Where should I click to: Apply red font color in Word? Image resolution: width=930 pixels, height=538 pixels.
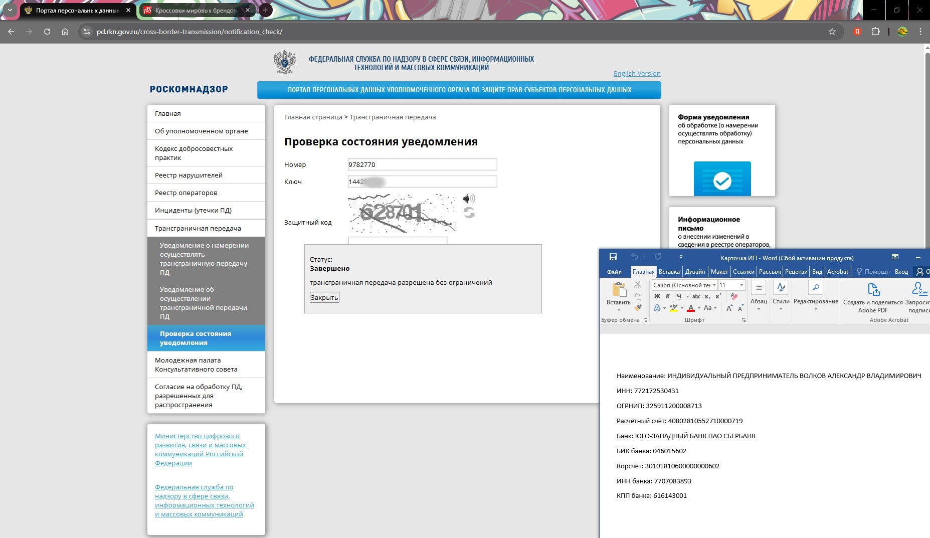690,308
